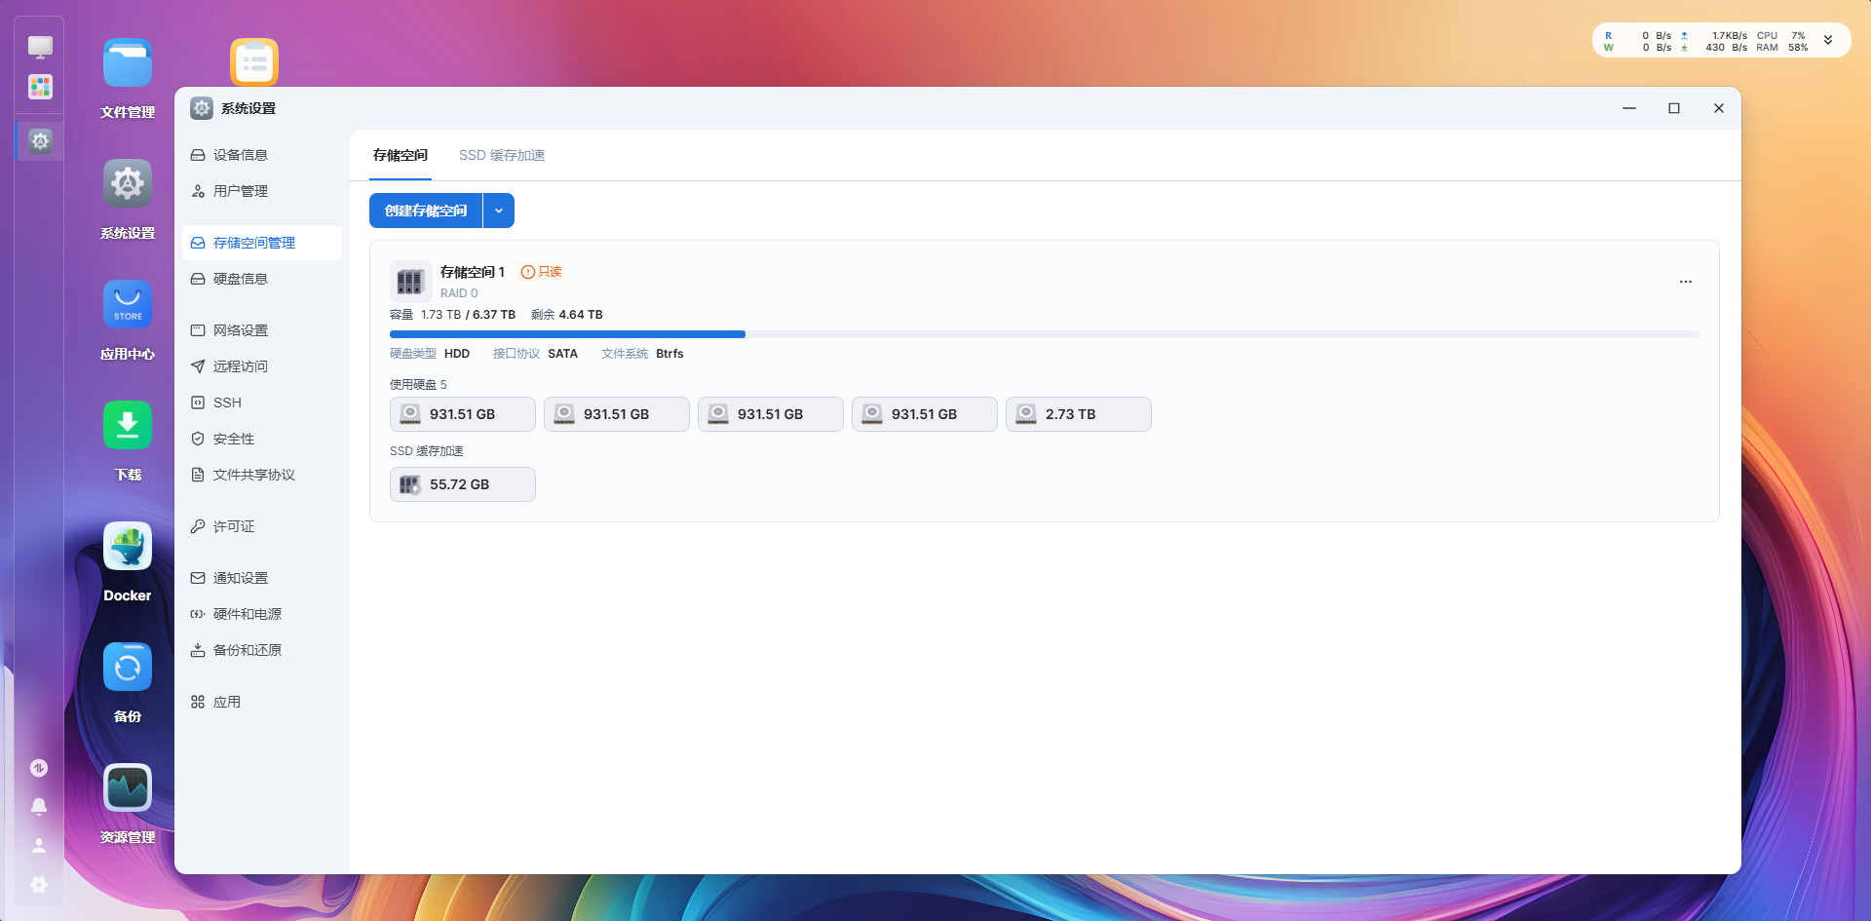The width and height of the screenshot is (1871, 921).
Task: Go to 安全性 in the sidebar
Action: (x=262, y=439)
